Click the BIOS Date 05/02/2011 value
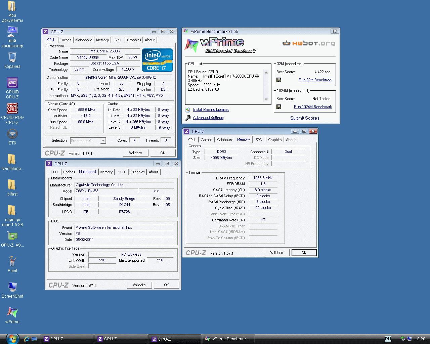430x344 pixels. (x=124, y=240)
